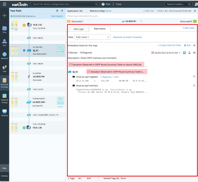The width and height of the screenshot is (198, 182).
Task: Open the hamburger main menu
Action: [x=4, y=4]
